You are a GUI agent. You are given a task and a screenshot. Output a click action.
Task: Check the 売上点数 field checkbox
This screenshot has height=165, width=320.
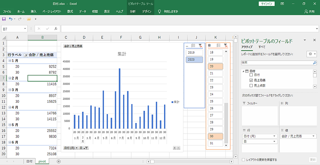[x=251, y=86]
